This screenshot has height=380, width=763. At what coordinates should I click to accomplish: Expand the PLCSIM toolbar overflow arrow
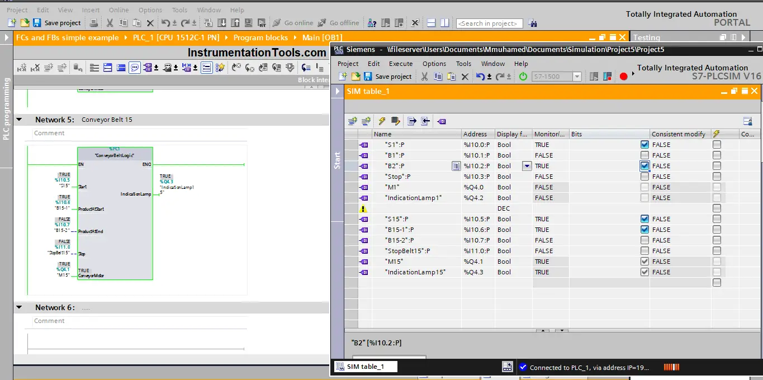coord(633,74)
